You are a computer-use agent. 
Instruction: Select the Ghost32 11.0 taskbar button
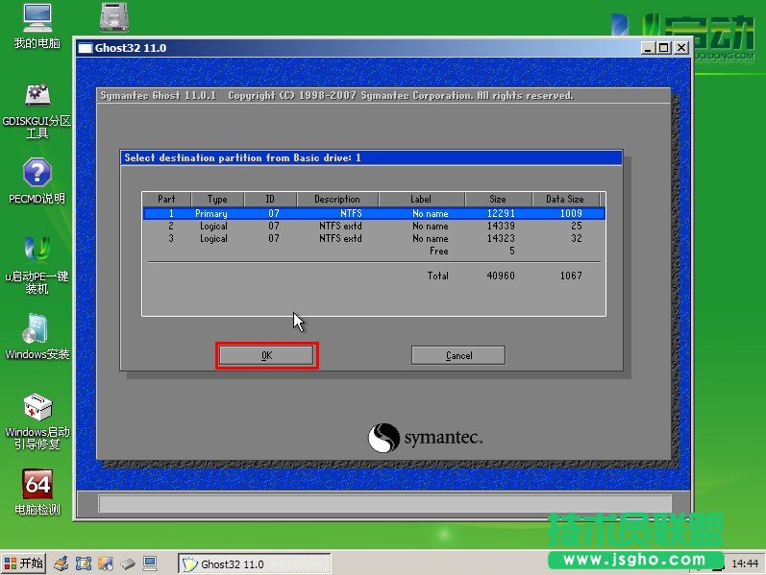(x=255, y=563)
